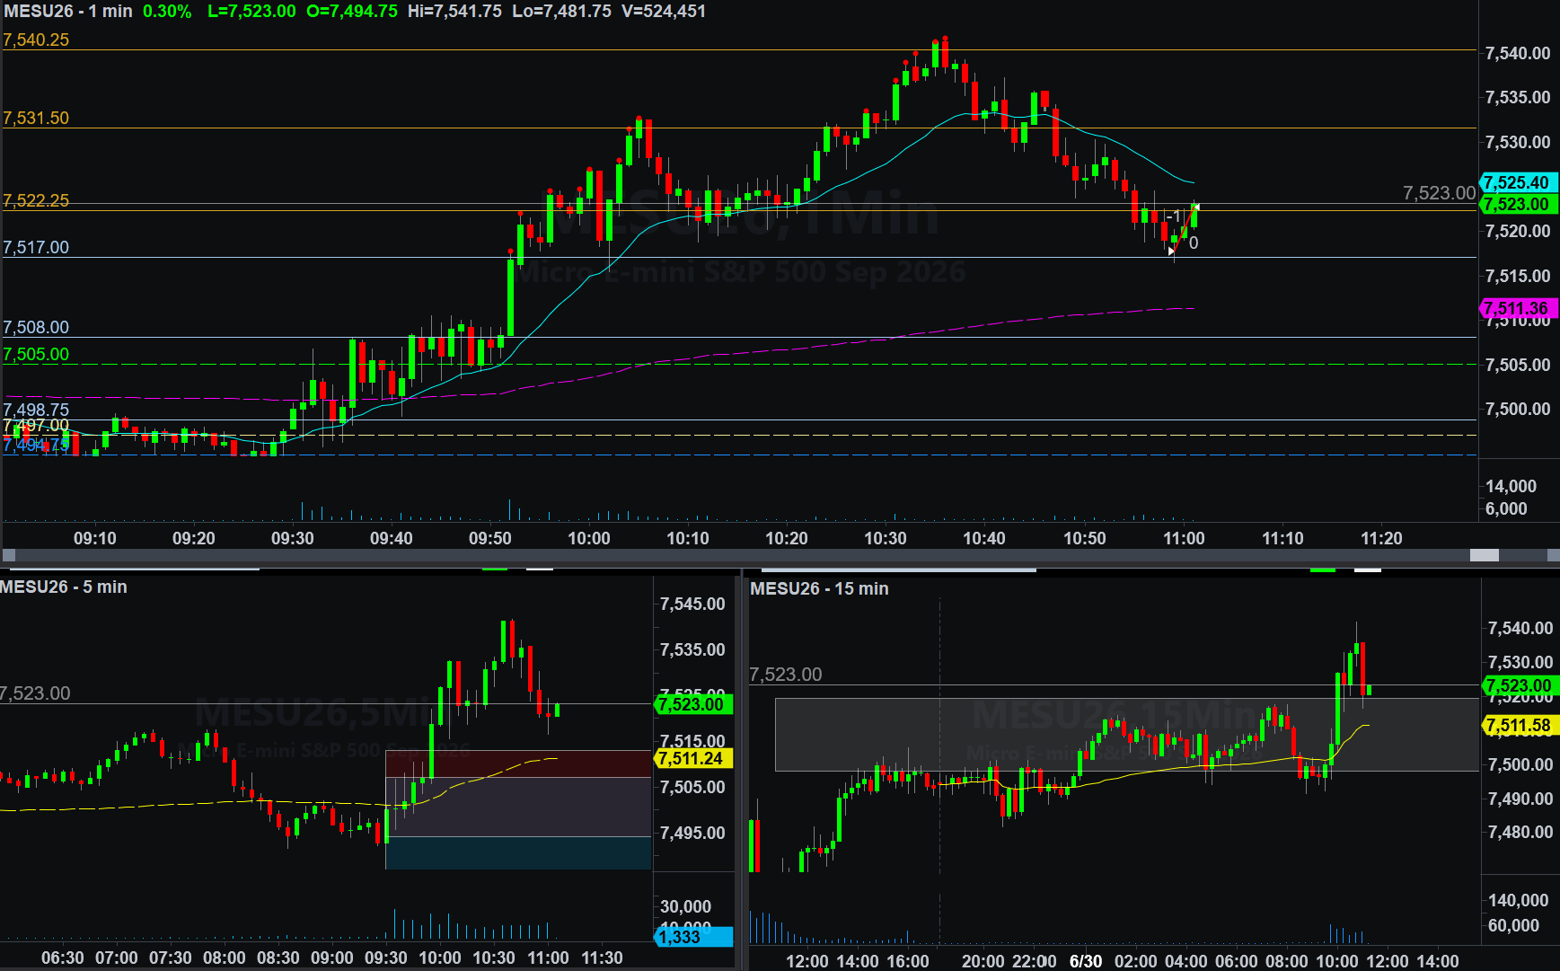Click the Lo=7,481.75 low readout
This screenshot has width=1560, height=971.
562,12
